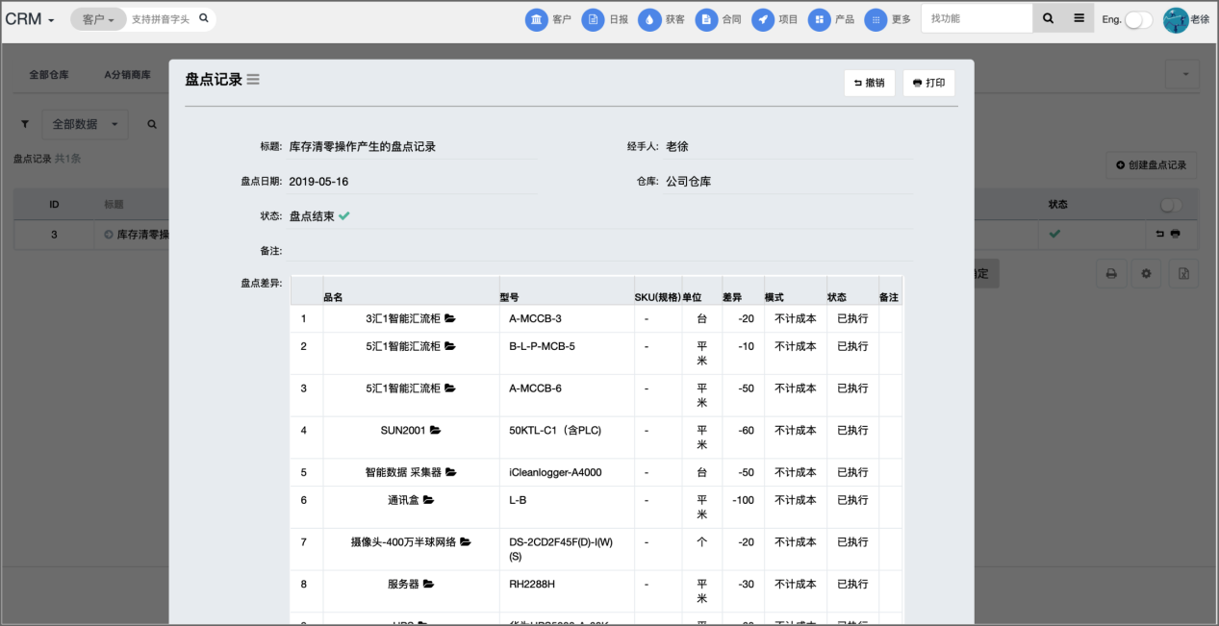Open the 更多 more apps grid
Screen dimensions: 1219x626
click(x=888, y=19)
